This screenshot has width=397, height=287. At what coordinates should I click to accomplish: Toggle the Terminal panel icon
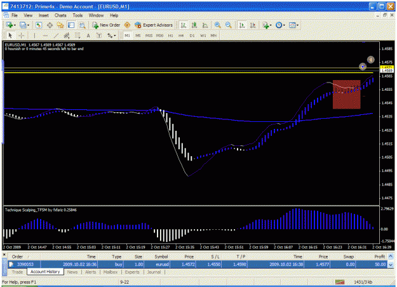(x=71, y=25)
